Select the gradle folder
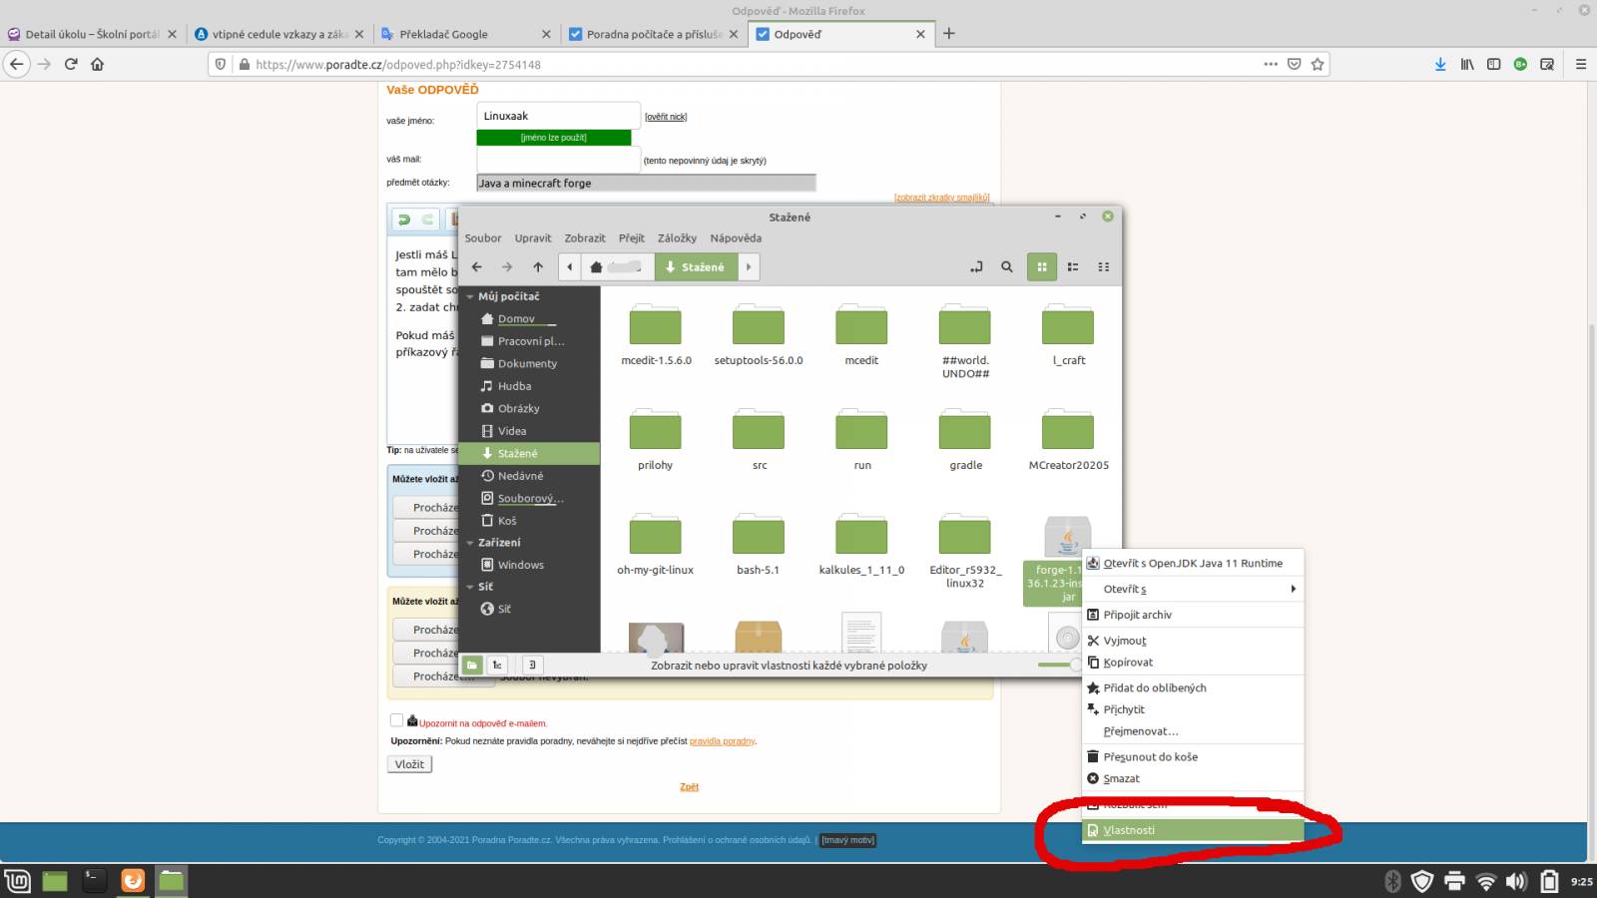This screenshot has width=1597, height=898. click(x=965, y=440)
